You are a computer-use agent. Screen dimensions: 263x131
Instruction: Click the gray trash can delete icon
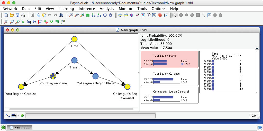point(221,15)
